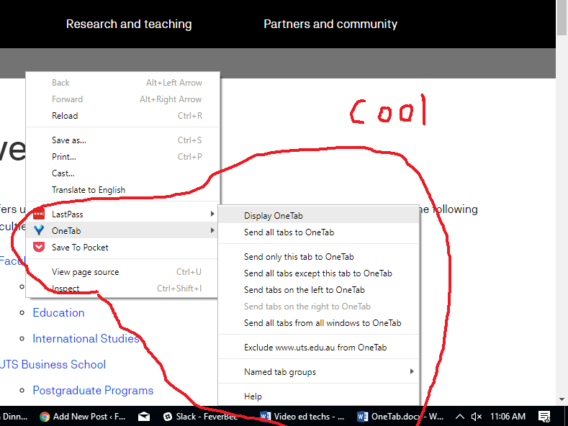Open Chrome Add New Post taskbar icon
Screen dimensions: 568x426
pos(45,417)
